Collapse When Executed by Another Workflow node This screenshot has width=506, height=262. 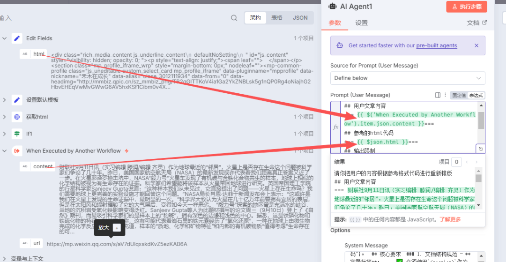5,150
